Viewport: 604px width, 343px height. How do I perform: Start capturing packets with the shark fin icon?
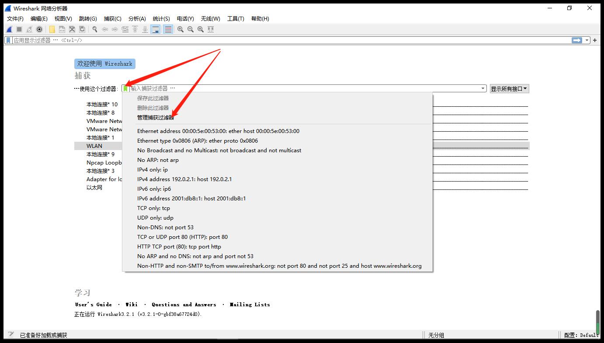(x=9, y=29)
